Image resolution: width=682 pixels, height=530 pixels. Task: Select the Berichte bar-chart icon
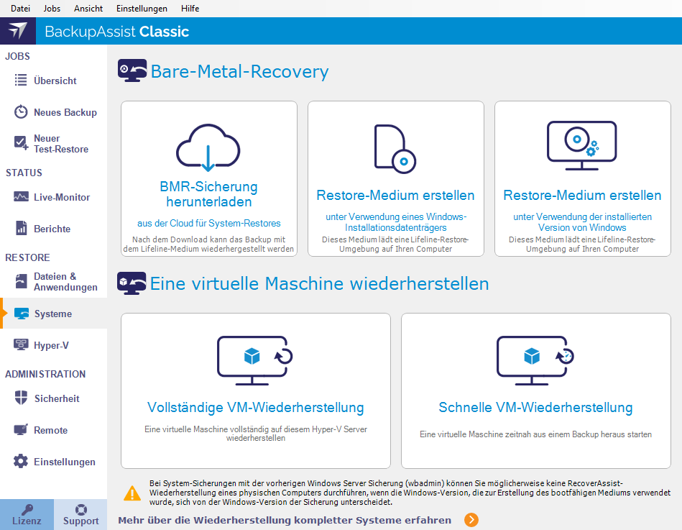click(x=22, y=228)
